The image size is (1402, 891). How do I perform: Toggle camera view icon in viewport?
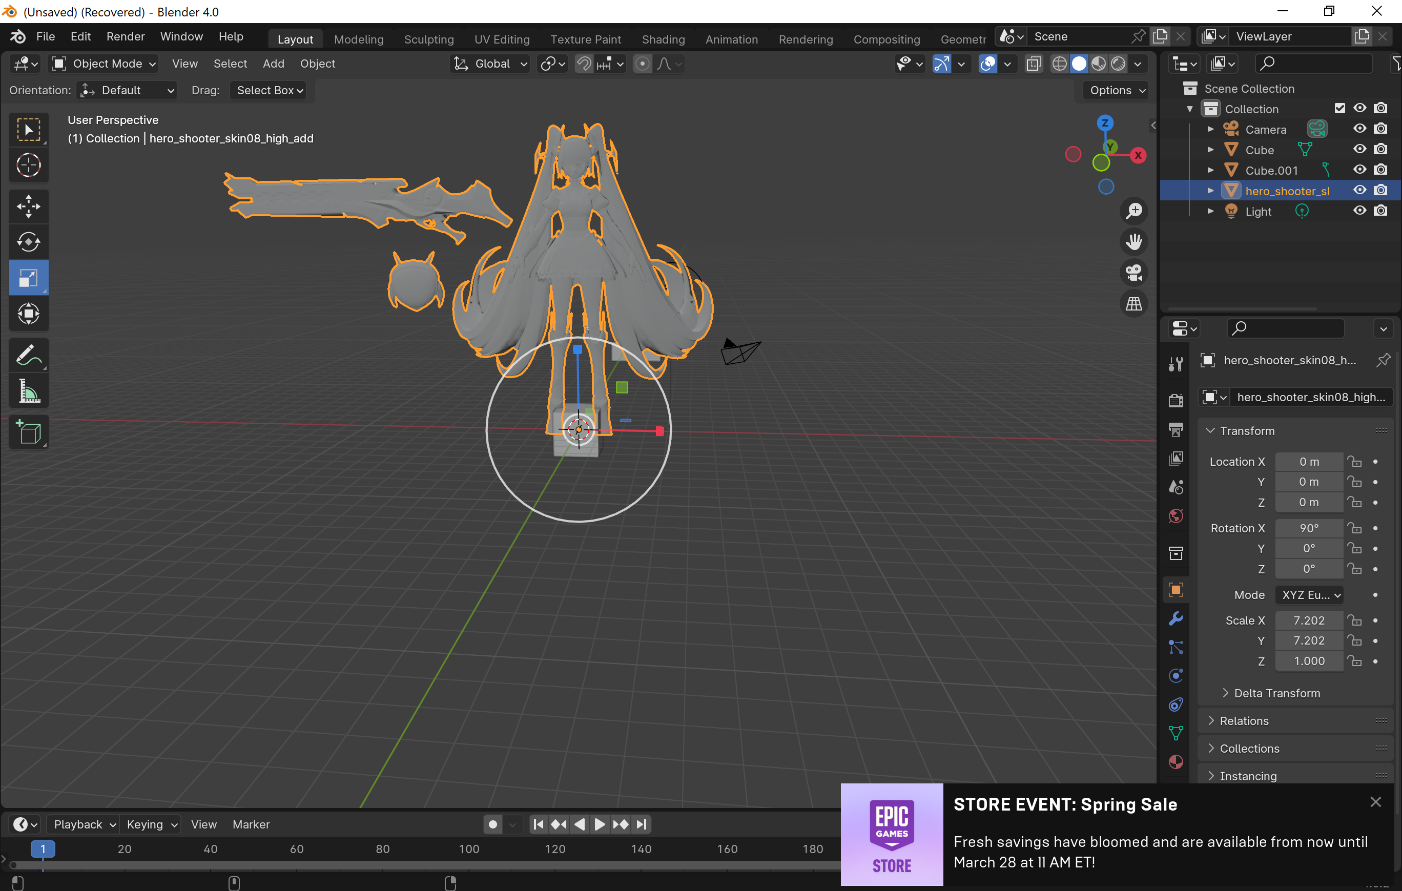coord(1133,273)
